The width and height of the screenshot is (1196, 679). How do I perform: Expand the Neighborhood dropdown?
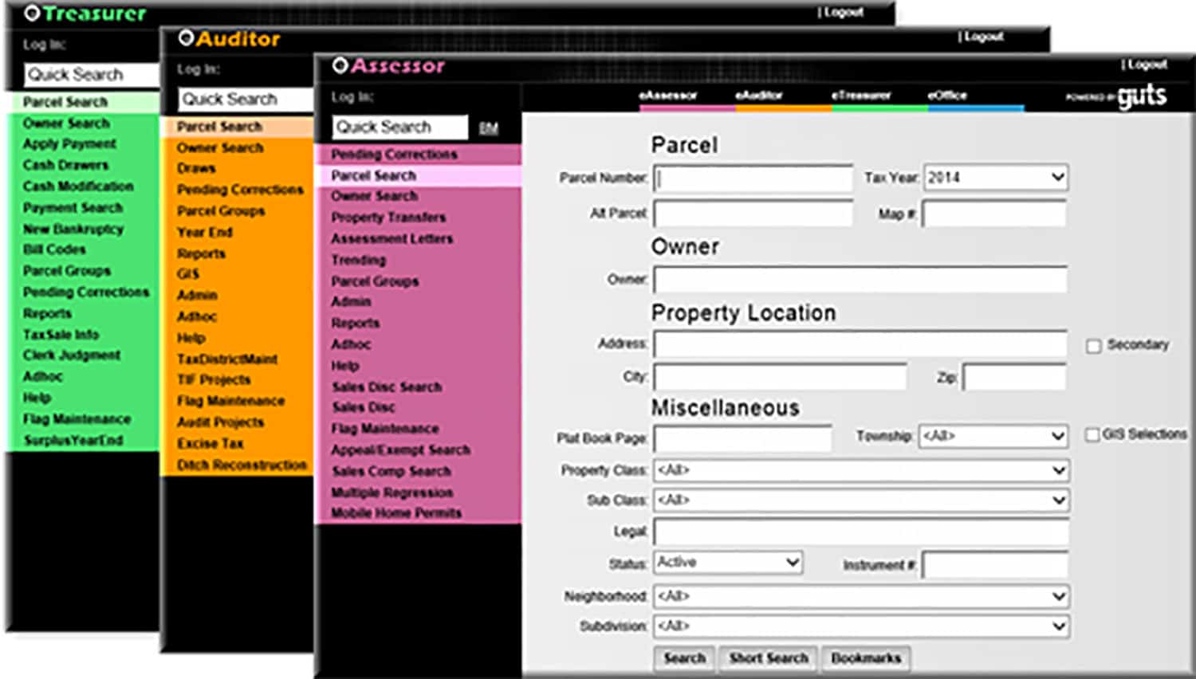point(861,596)
